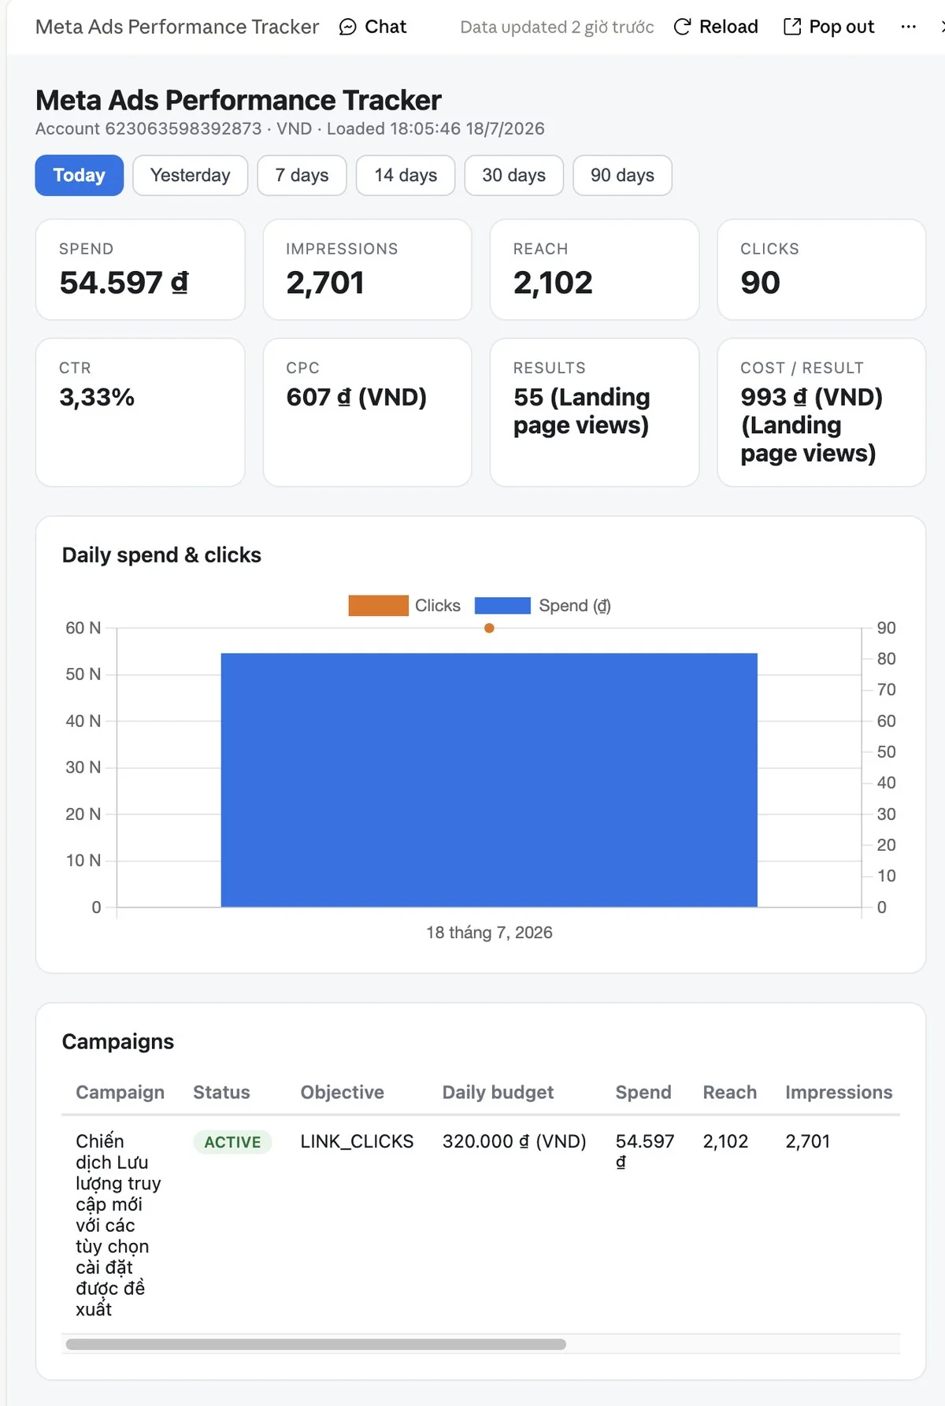Click the CTR value 3,33%
The height and width of the screenshot is (1406, 945).
click(x=97, y=397)
